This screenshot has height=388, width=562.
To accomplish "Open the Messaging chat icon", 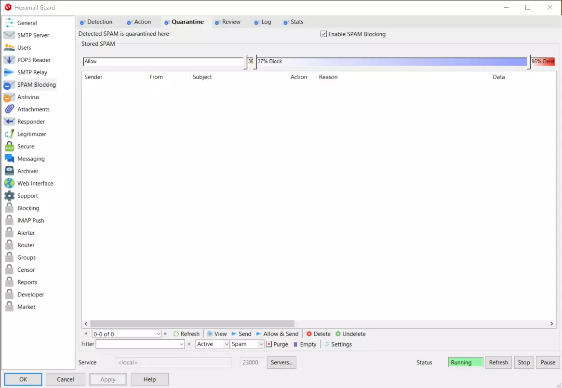I will click(x=9, y=159).
